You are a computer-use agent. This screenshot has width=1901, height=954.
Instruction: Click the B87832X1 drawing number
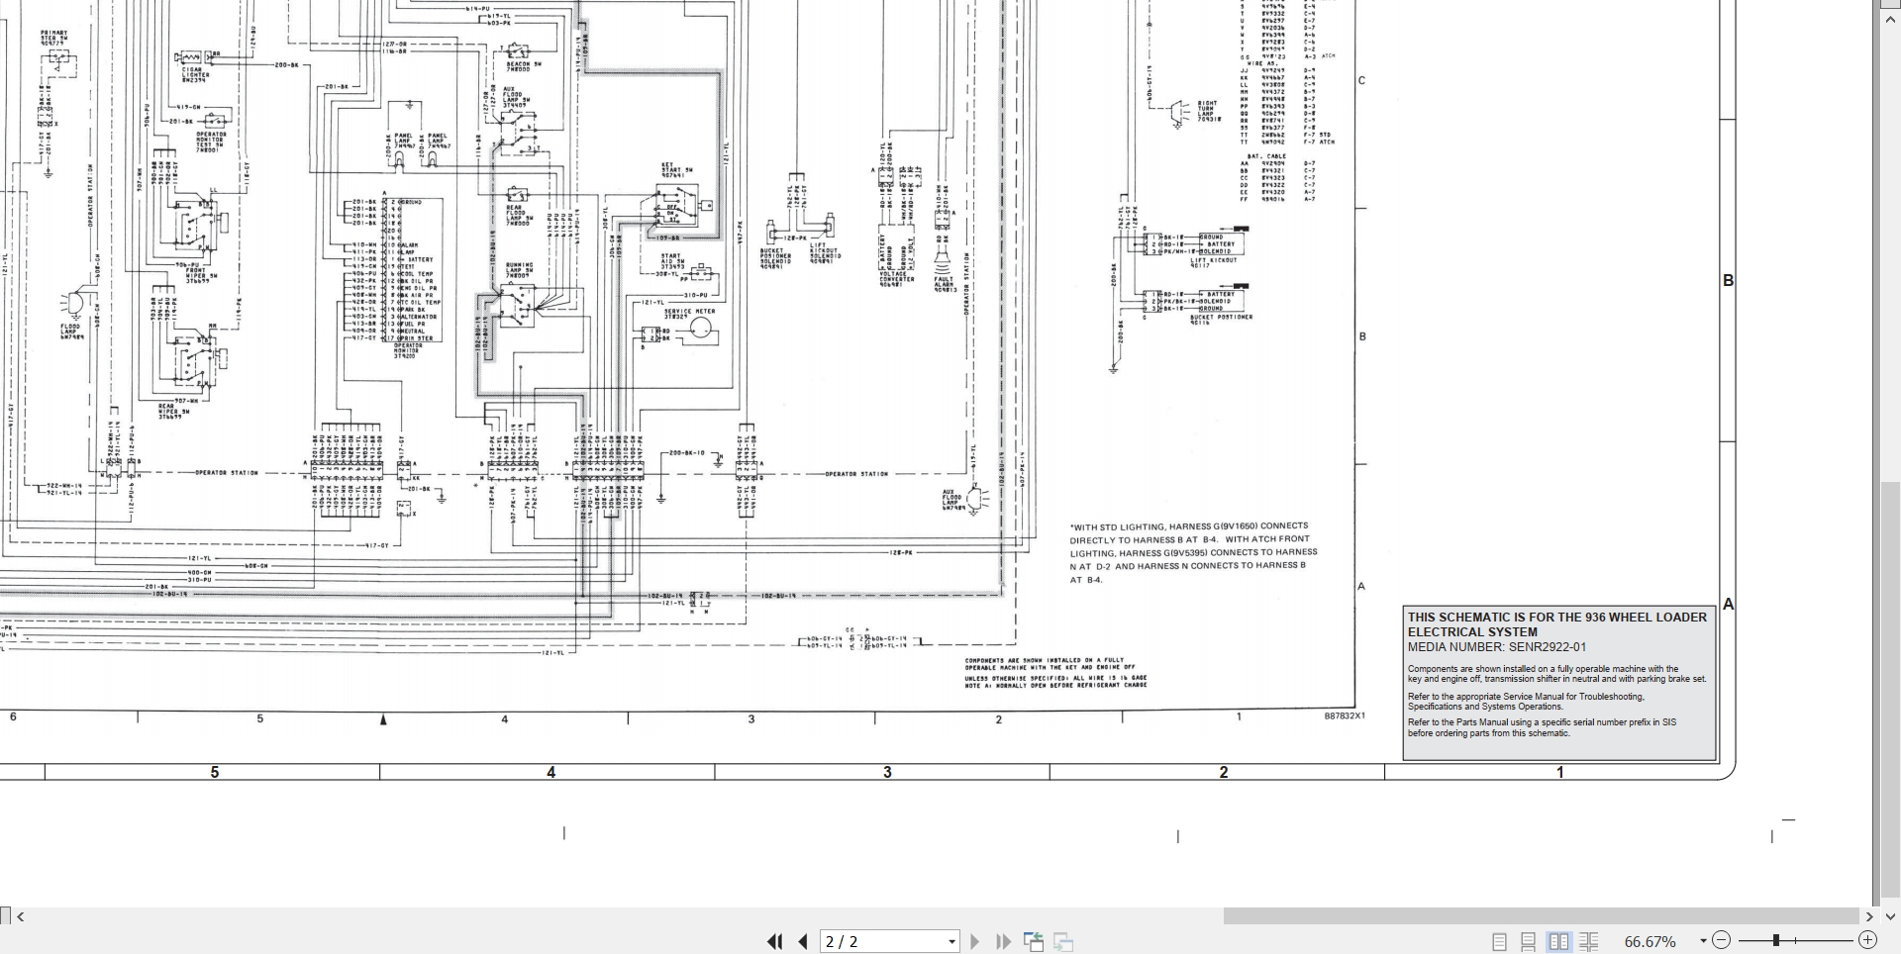[x=1345, y=716]
